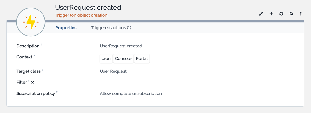
Task: Open the Triggered actions (1) tab
Action: click(111, 28)
